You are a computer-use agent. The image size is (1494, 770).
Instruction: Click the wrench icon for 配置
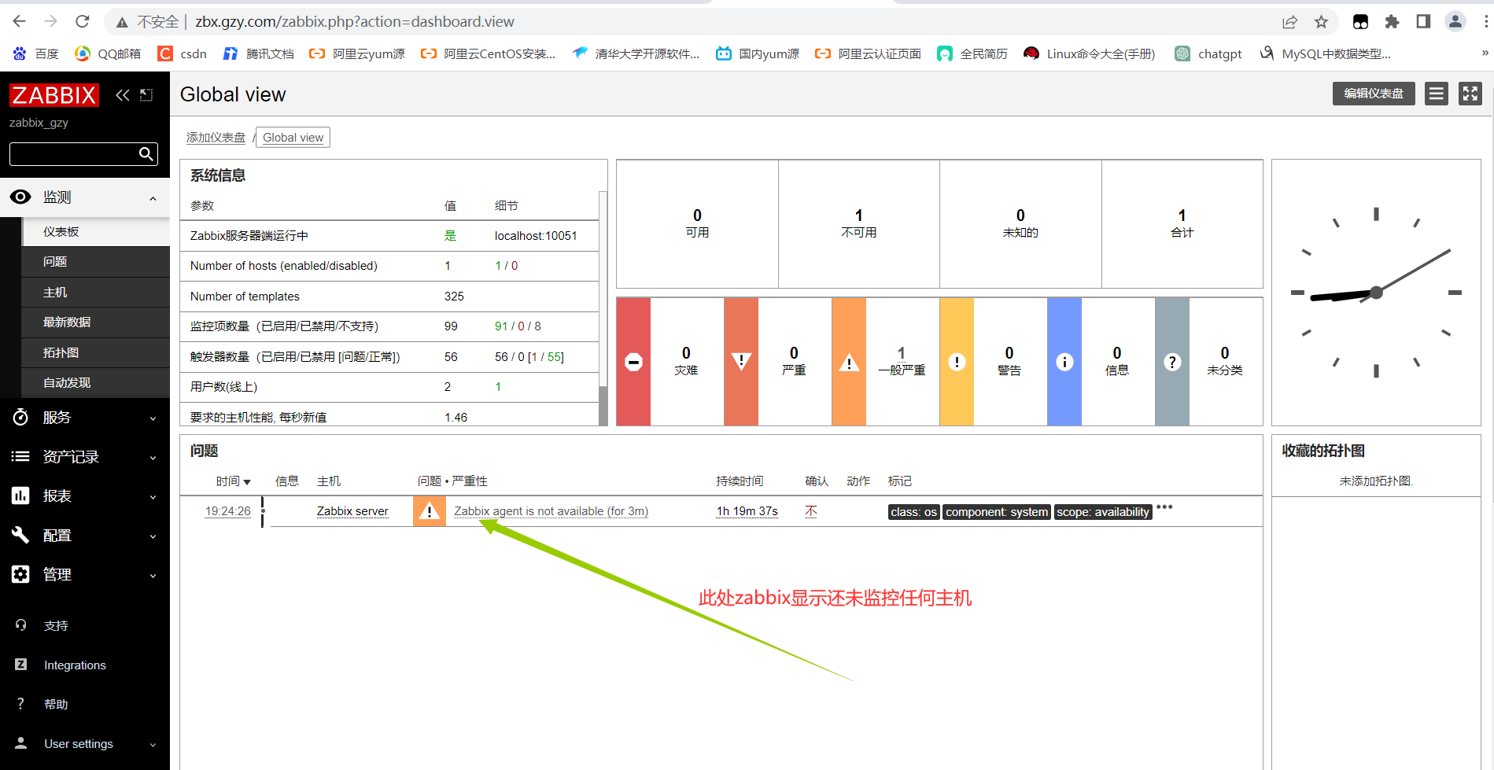(x=20, y=535)
